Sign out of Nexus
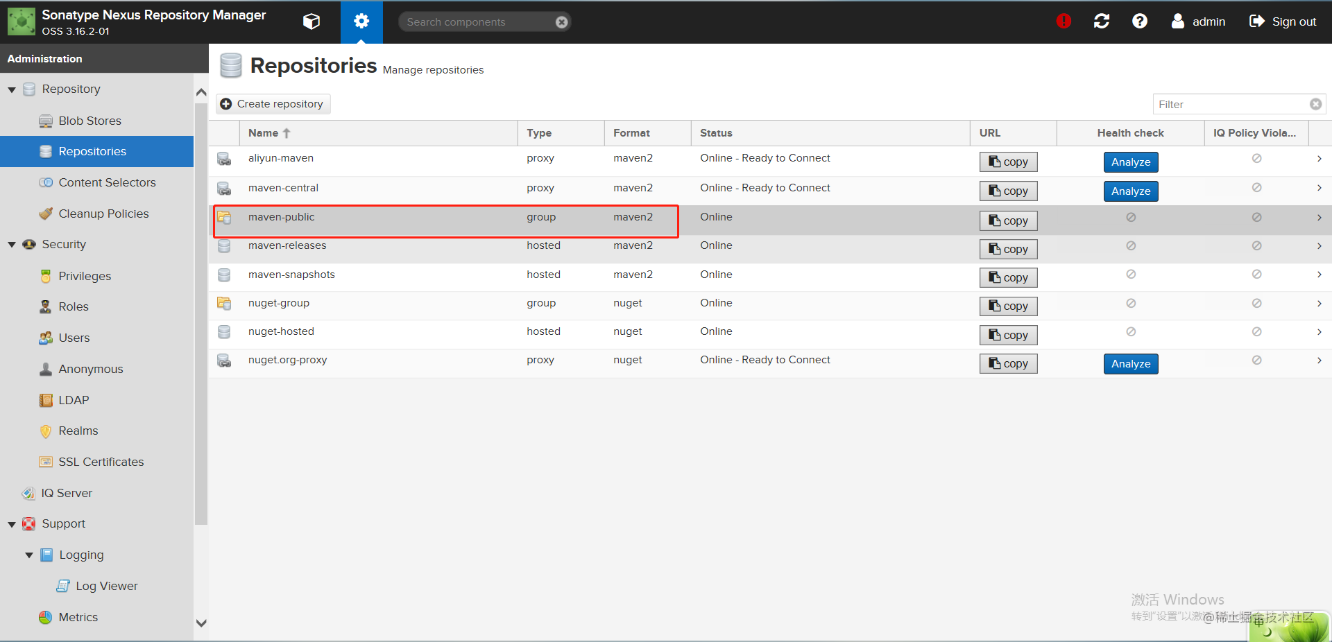 1283,21
